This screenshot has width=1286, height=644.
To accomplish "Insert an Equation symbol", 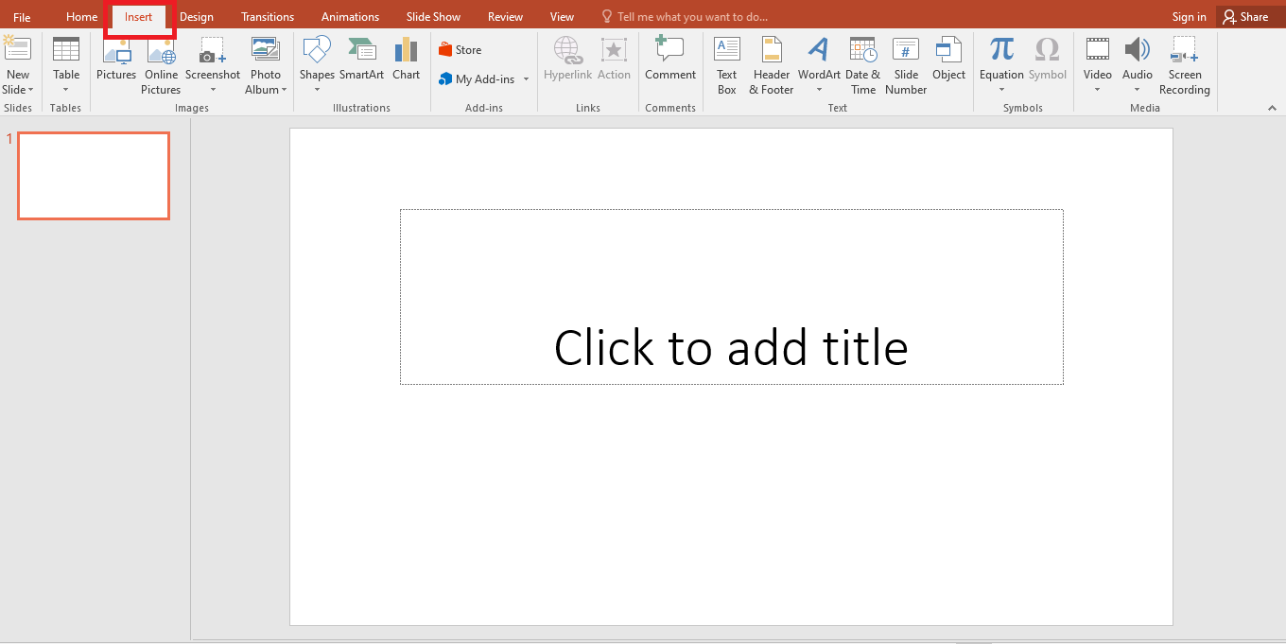I will (x=1000, y=57).
